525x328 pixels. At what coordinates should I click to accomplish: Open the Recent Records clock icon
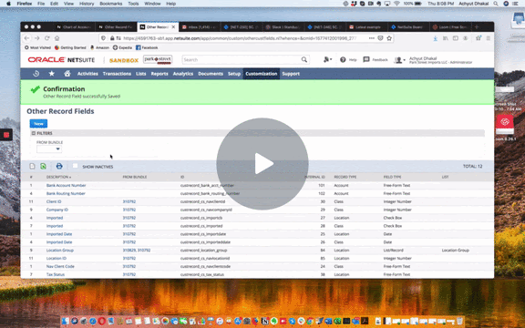point(36,74)
